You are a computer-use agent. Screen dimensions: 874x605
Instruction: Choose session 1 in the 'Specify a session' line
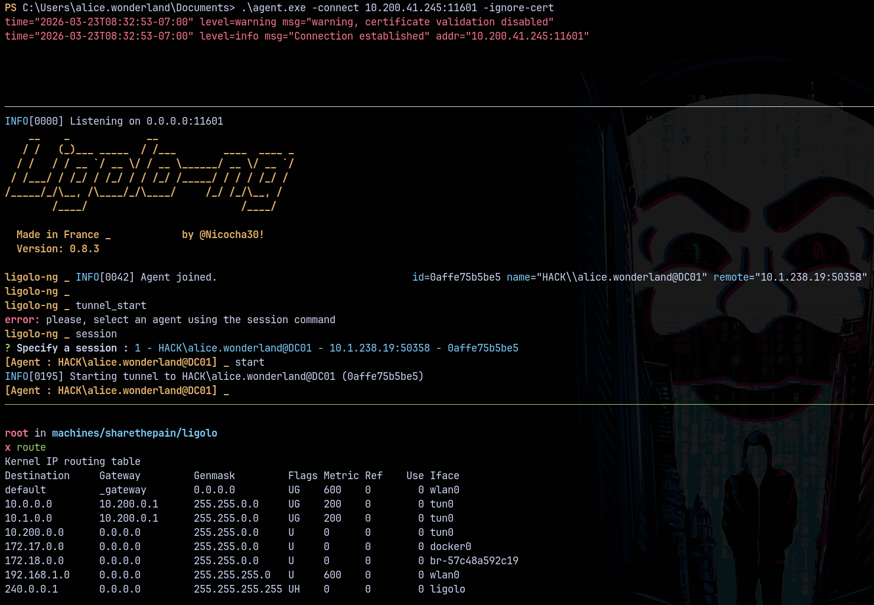(326, 348)
